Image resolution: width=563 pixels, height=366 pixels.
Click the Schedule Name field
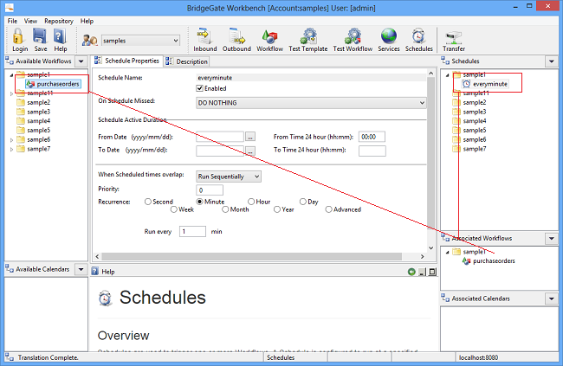pyautogui.click(x=311, y=78)
